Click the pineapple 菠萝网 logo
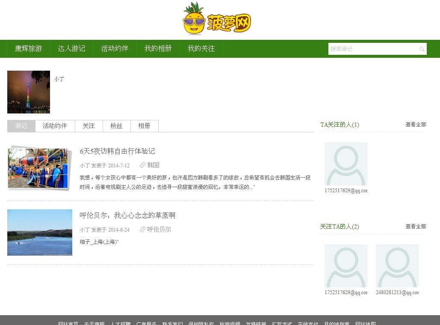This screenshot has width=440, height=325. point(217,19)
